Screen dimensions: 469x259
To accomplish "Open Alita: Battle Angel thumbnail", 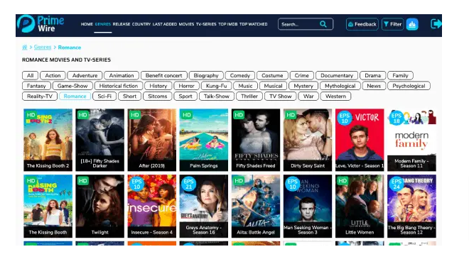I will pyautogui.click(x=256, y=206).
